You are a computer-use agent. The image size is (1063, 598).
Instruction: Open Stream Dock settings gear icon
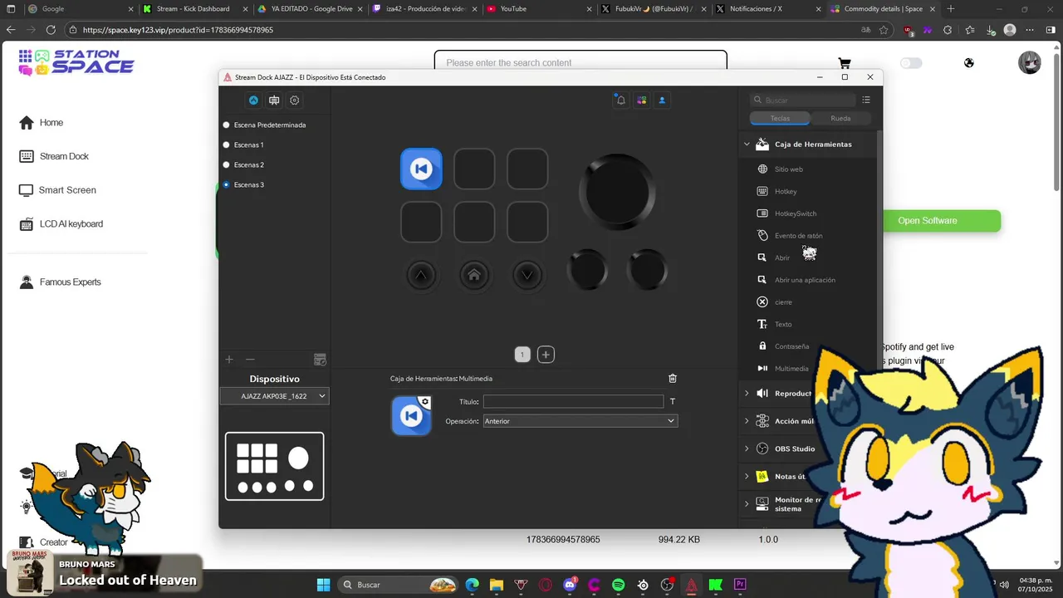295,100
